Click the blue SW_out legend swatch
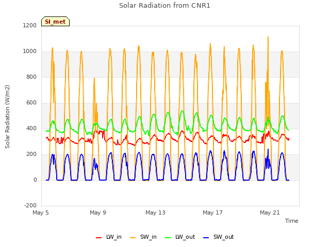Image resolution: width=330 pixels, height=247 pixels. (x=206, y=238)
